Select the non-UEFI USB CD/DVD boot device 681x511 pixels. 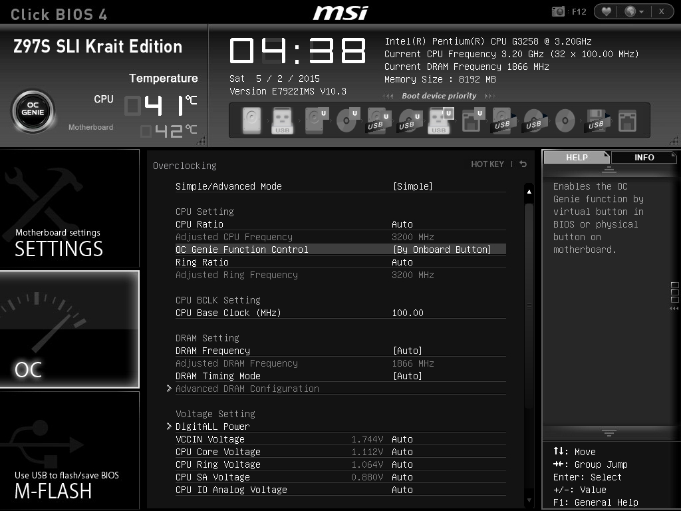tap(534, 120)
